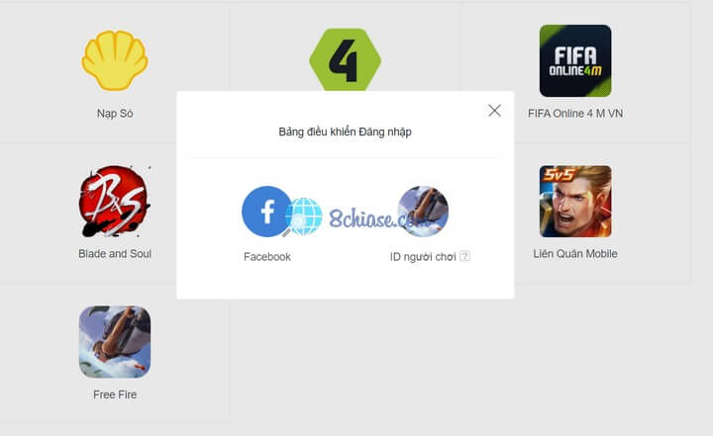The width and height of the screenshot is (713, 436).
Task: Log in with the Facebook circle icon
Action: tap(266, 212)
